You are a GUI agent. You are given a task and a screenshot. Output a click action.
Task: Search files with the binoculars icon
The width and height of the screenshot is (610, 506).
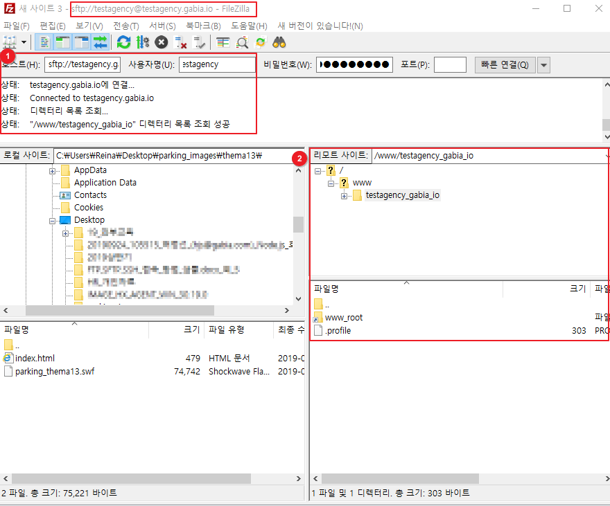[279, 42]
